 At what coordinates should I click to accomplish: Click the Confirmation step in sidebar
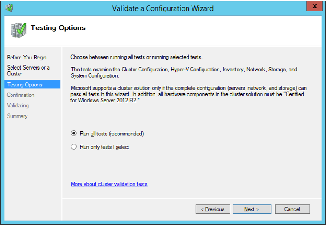pyautogui.click(x=21, y=95)
